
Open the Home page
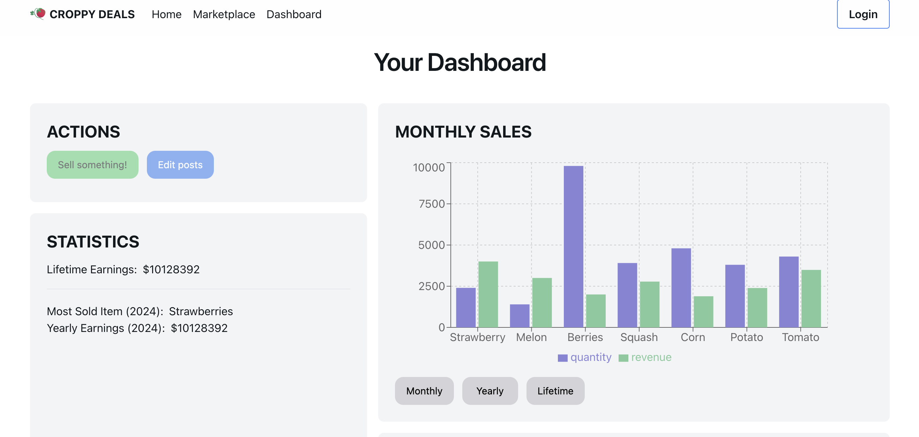point(166,14)
